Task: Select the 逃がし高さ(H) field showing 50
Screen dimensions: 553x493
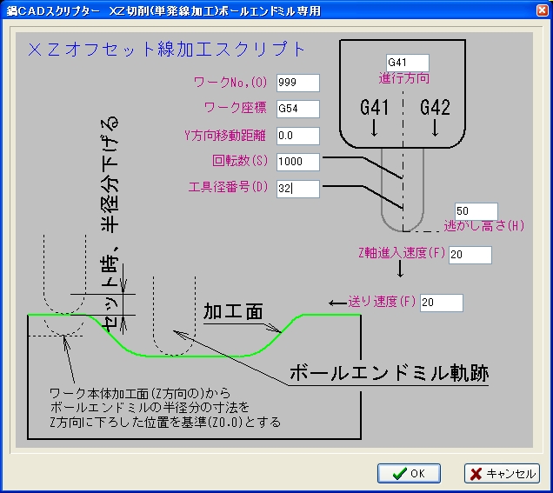Action: (476, 211)
